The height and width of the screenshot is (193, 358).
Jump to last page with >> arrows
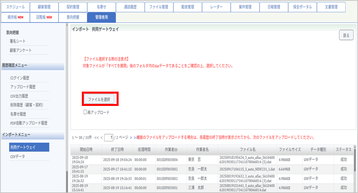(x=135, y=137)
